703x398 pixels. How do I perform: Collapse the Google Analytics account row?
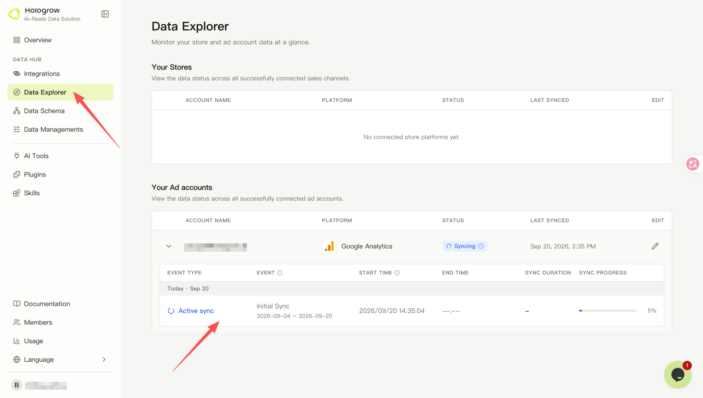pyautogui.click(x=169, y=246)
